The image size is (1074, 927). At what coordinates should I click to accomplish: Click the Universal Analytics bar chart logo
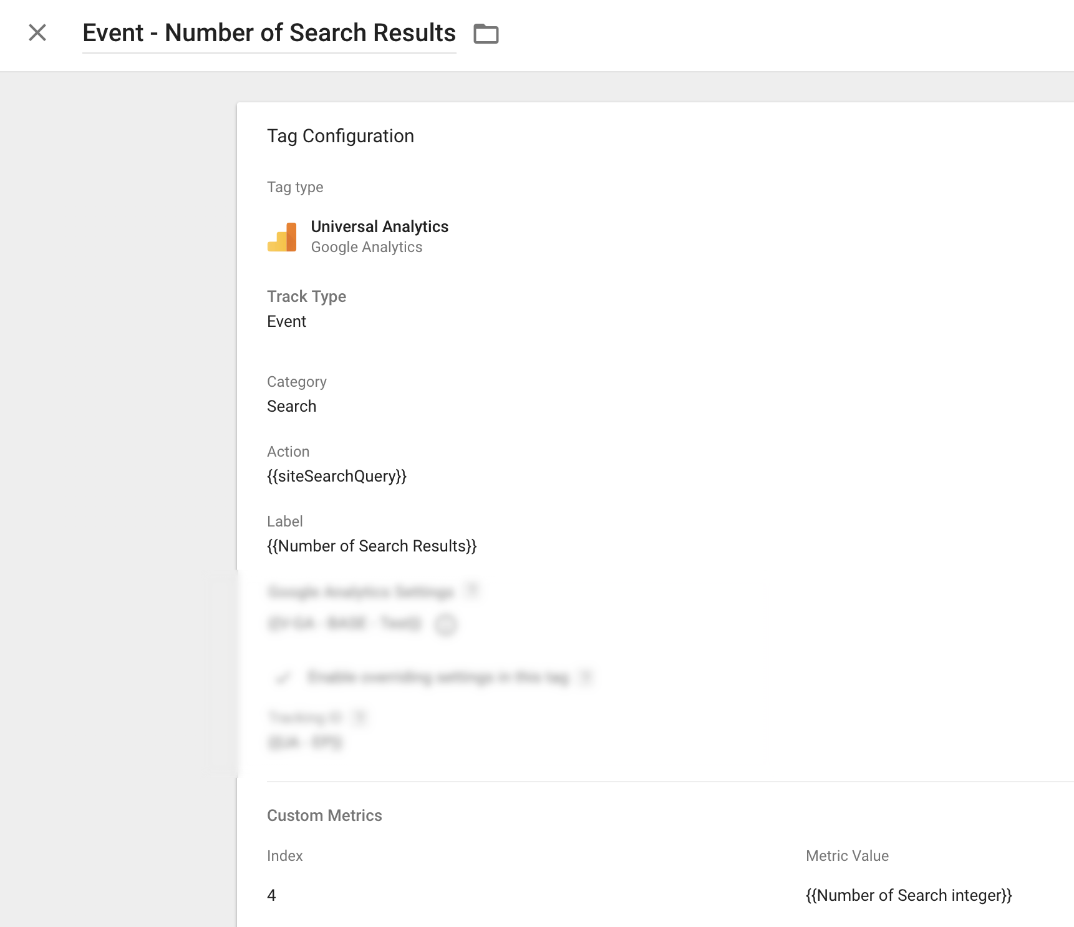click(282, 237)
